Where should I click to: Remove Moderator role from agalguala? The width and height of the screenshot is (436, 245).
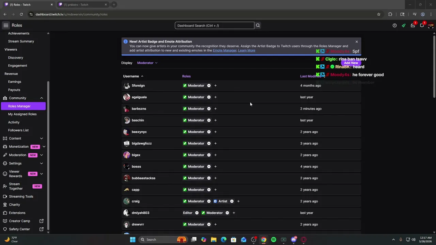click(209, 97)
